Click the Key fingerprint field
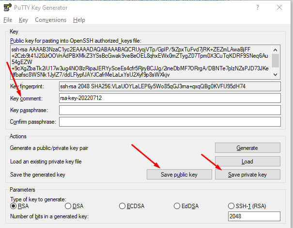The height and width of the screenshot is (228, 293). pos(170,86)
